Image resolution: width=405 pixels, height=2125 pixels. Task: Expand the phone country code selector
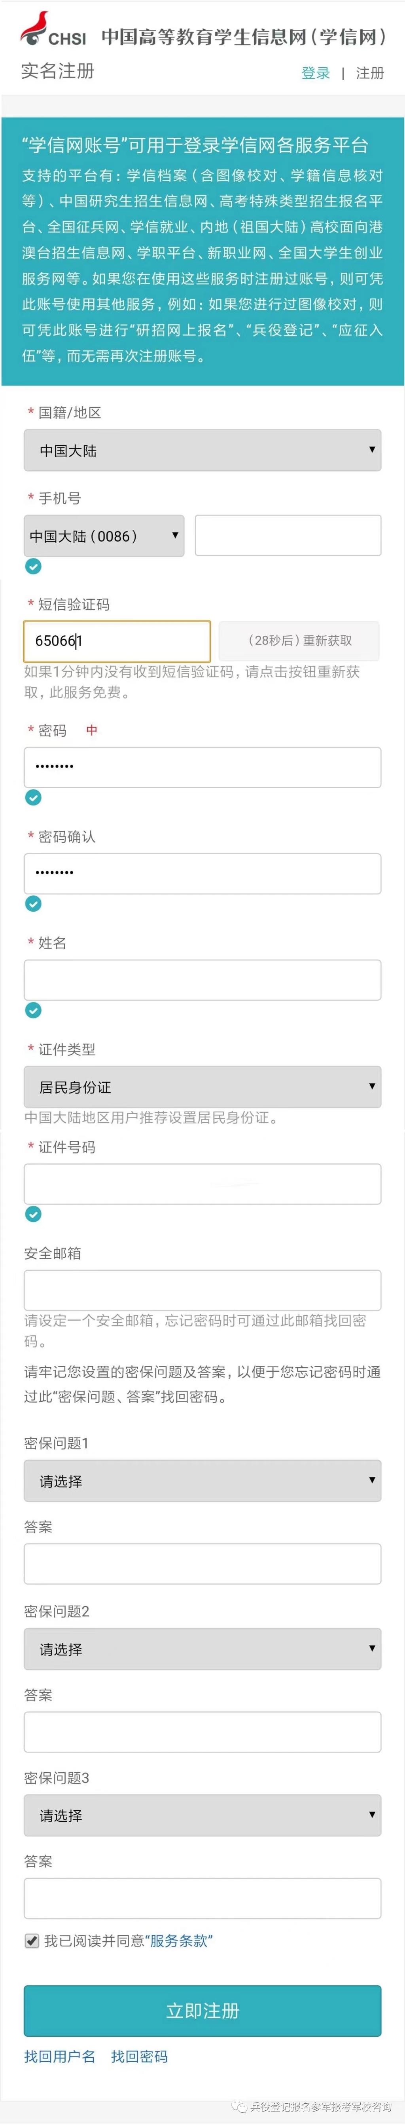pos(104,536)
